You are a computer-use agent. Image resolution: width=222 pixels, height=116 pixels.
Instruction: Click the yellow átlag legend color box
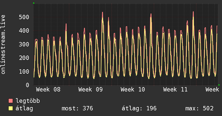tap(11, 109)
